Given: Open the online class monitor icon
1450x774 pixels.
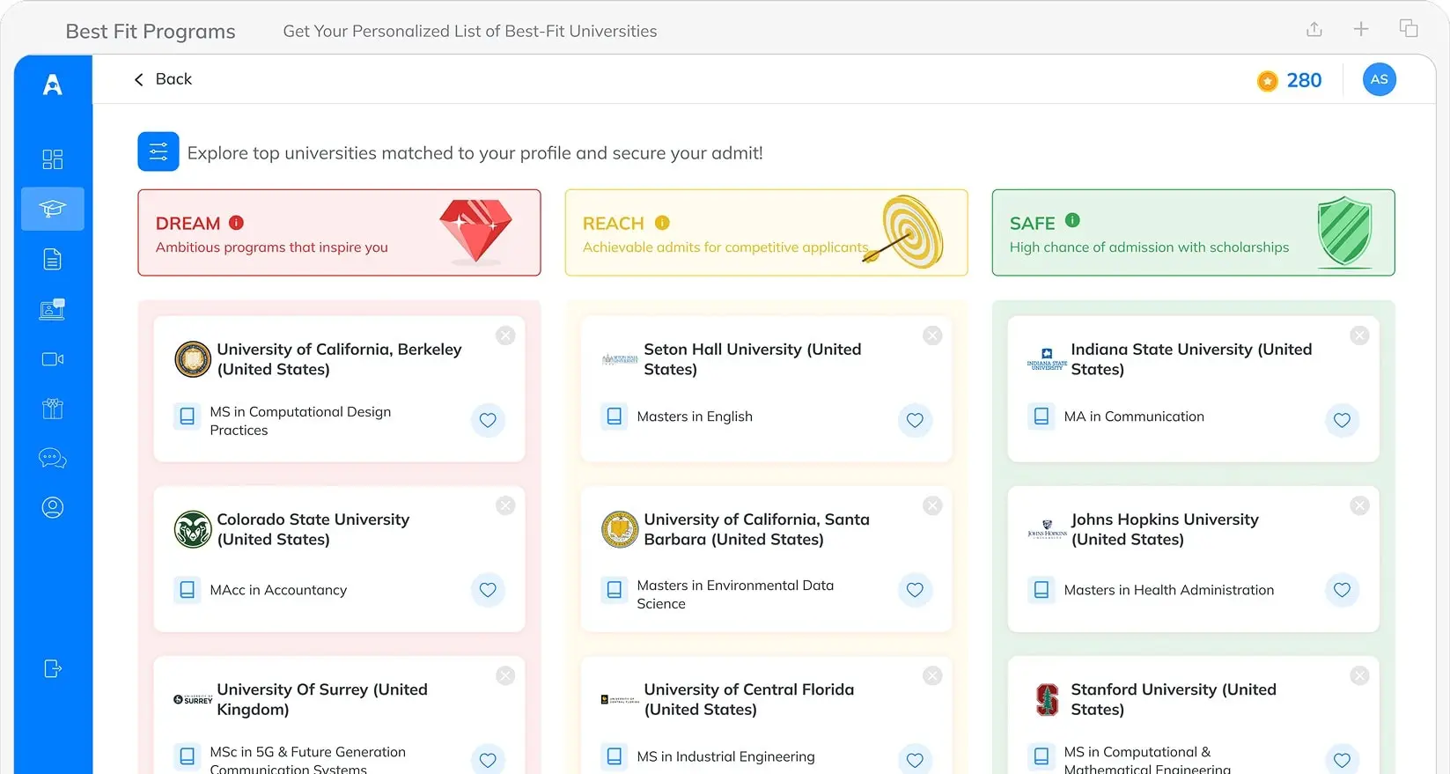Looking at the screenshot, I should pos(53,309).
